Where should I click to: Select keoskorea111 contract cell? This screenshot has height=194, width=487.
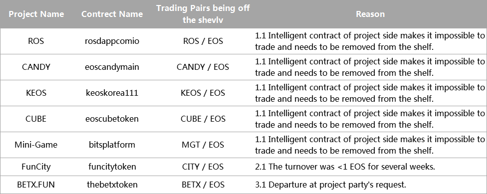[x=112, y=93]
